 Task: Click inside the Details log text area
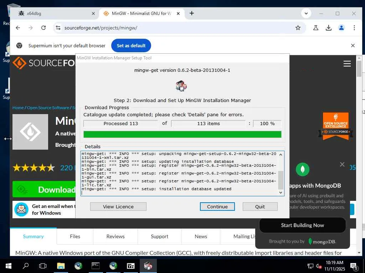(x=180, y=173)
